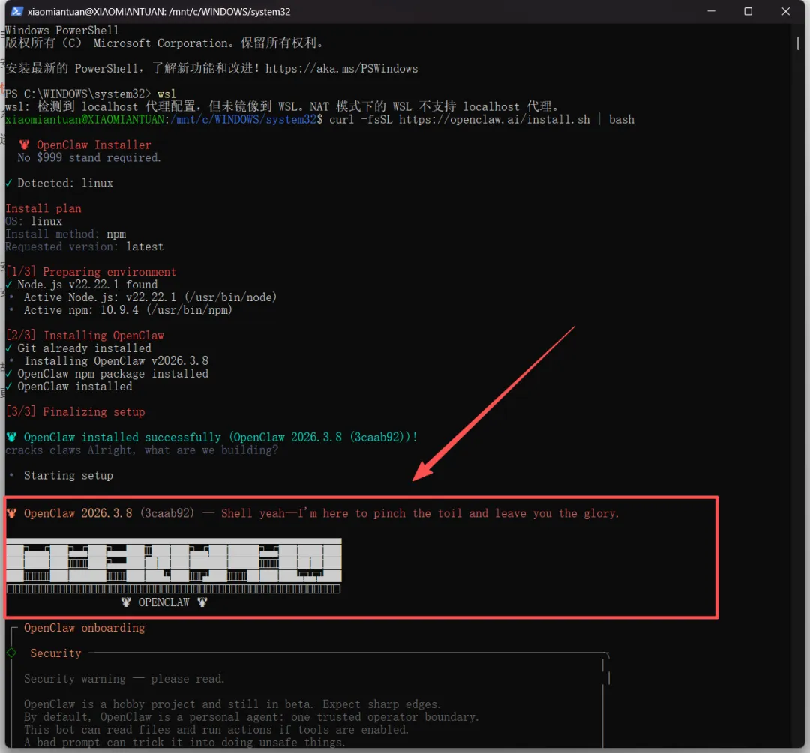Click the OPENCLAW ASCII art logo
This screenshot has height=753, width=810.
click(x=173, y=566)
